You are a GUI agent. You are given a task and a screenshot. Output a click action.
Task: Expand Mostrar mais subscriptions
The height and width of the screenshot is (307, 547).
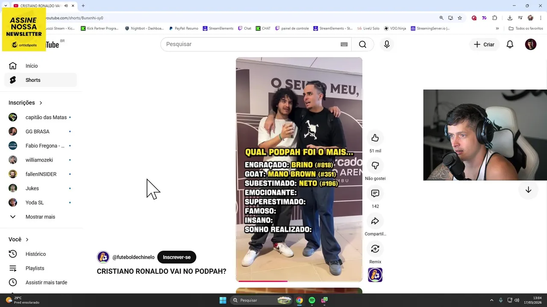click(41, 217)
